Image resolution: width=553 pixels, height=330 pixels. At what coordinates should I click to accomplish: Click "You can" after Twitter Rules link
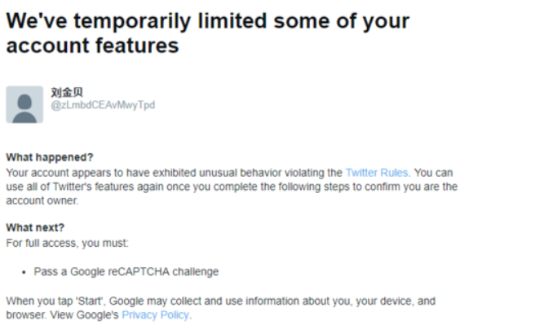[x=433, y=173]
